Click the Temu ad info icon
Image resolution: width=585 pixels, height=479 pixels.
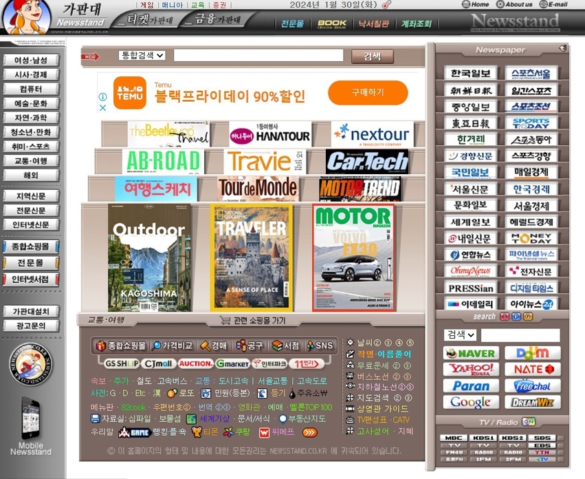[102, 97]
